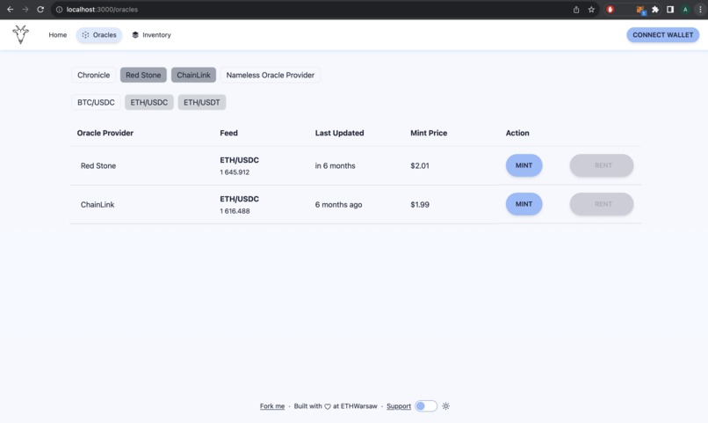Image resolution: width=708 pixels, height=423 pixels.
Task: Click feed value 1 616.488
Action: (x=235, y=211)
